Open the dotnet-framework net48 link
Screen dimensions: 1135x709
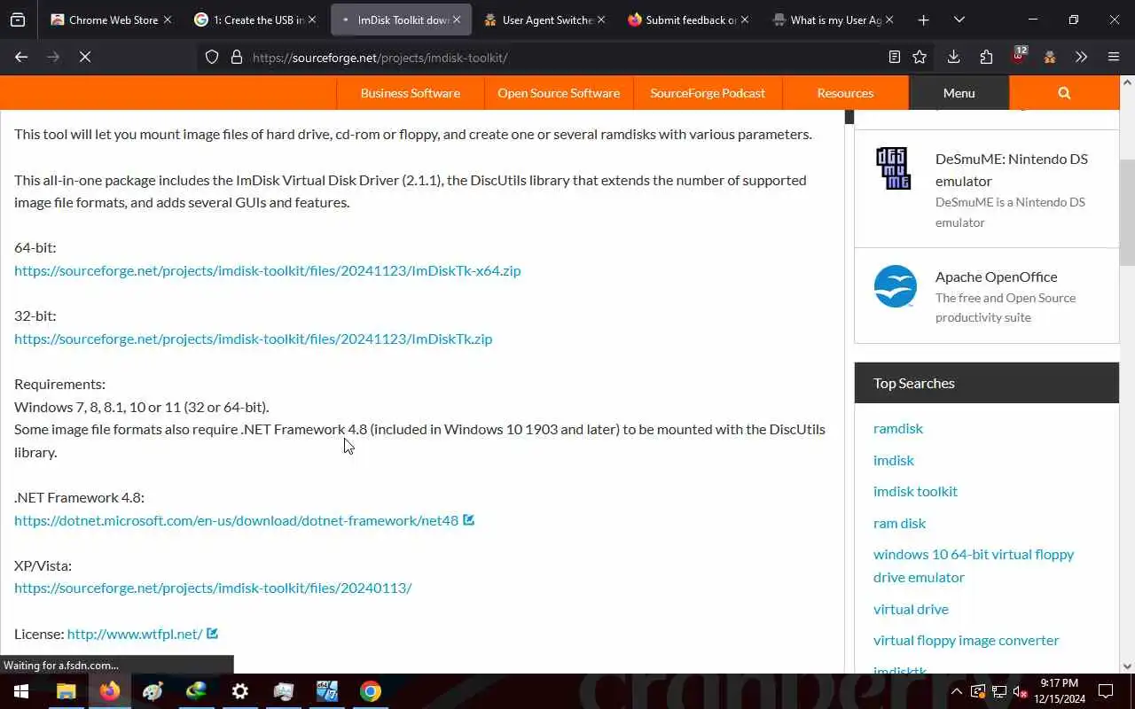[237, 520]
